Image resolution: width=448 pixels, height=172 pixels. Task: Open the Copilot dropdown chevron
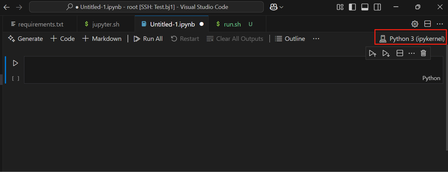(x=281, y=7)
